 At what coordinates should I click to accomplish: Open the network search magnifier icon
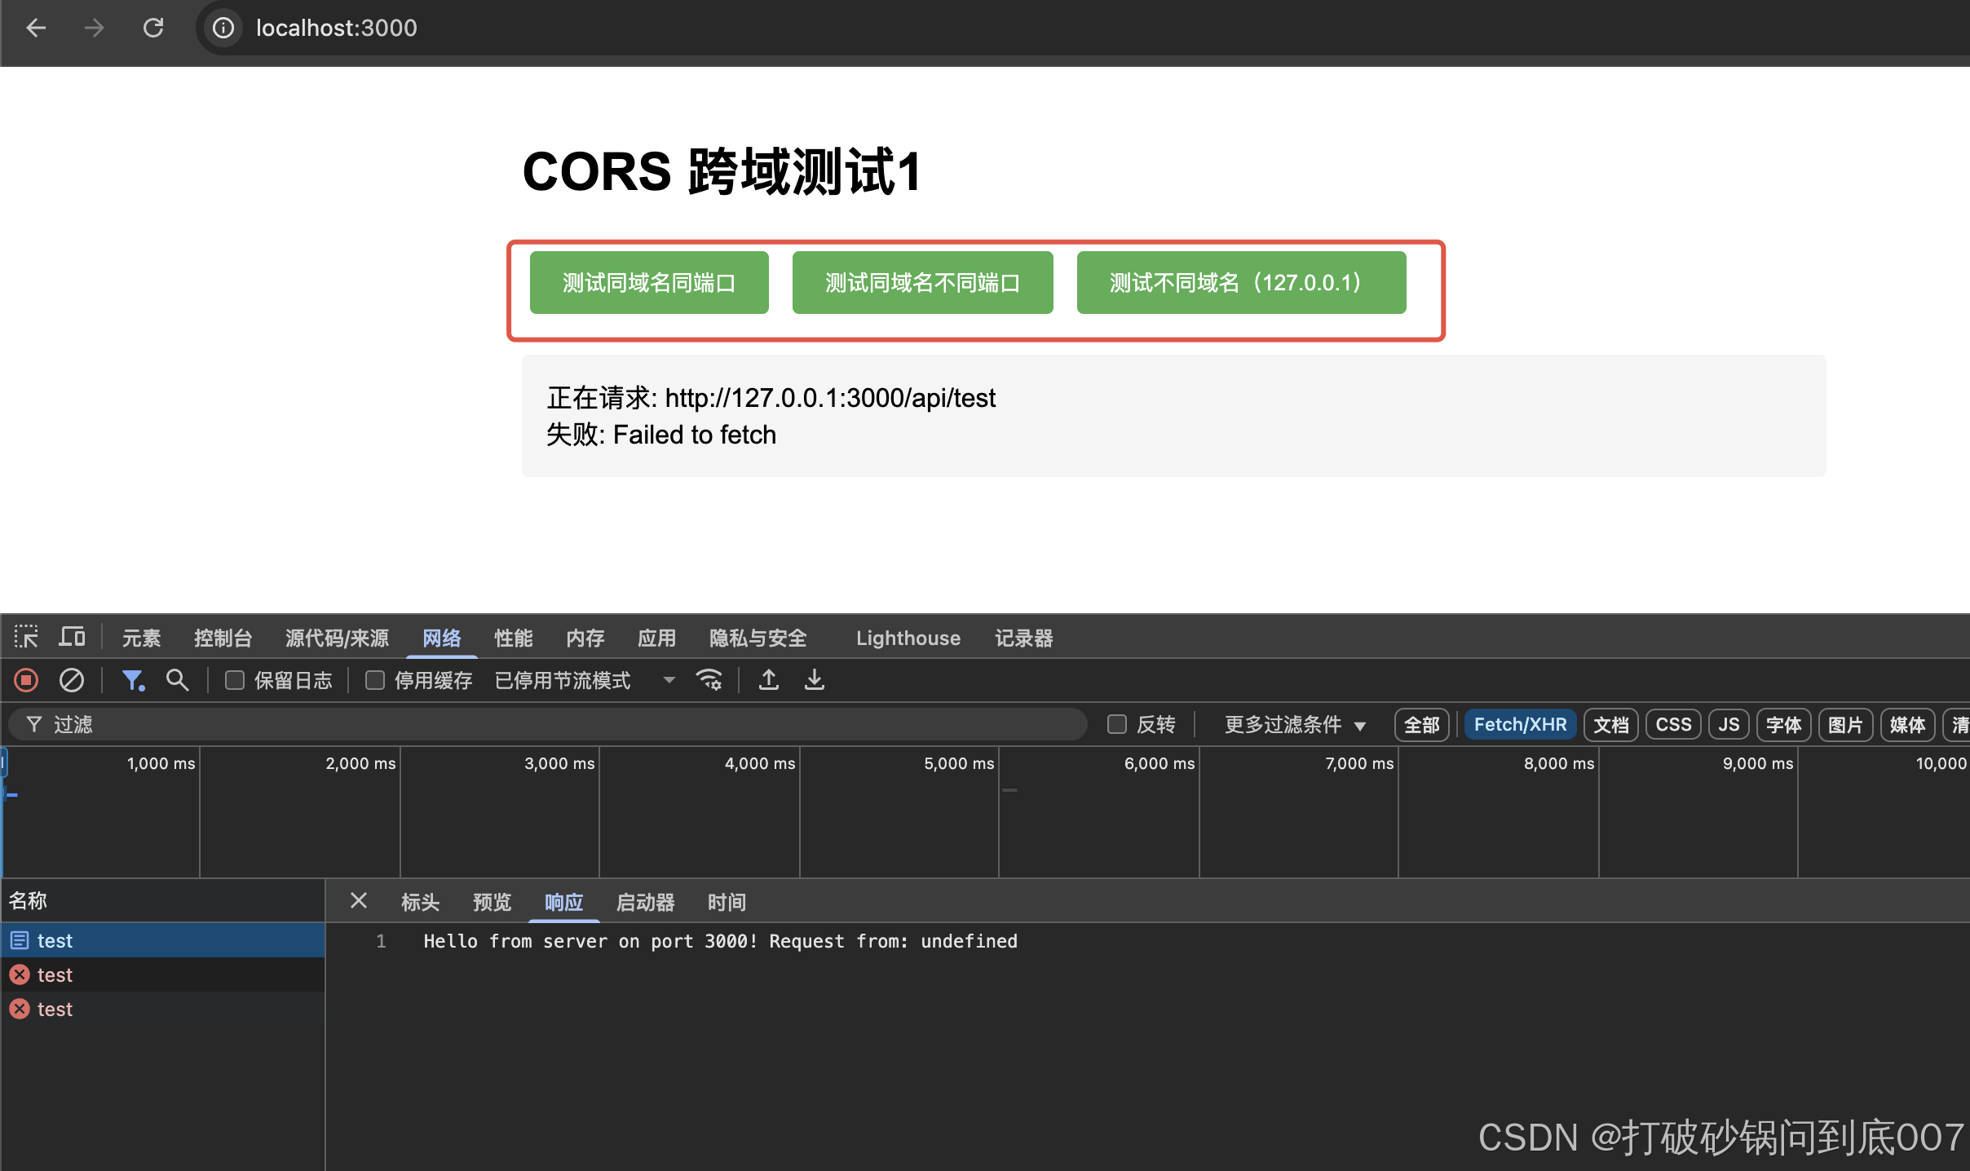(177, 680)
